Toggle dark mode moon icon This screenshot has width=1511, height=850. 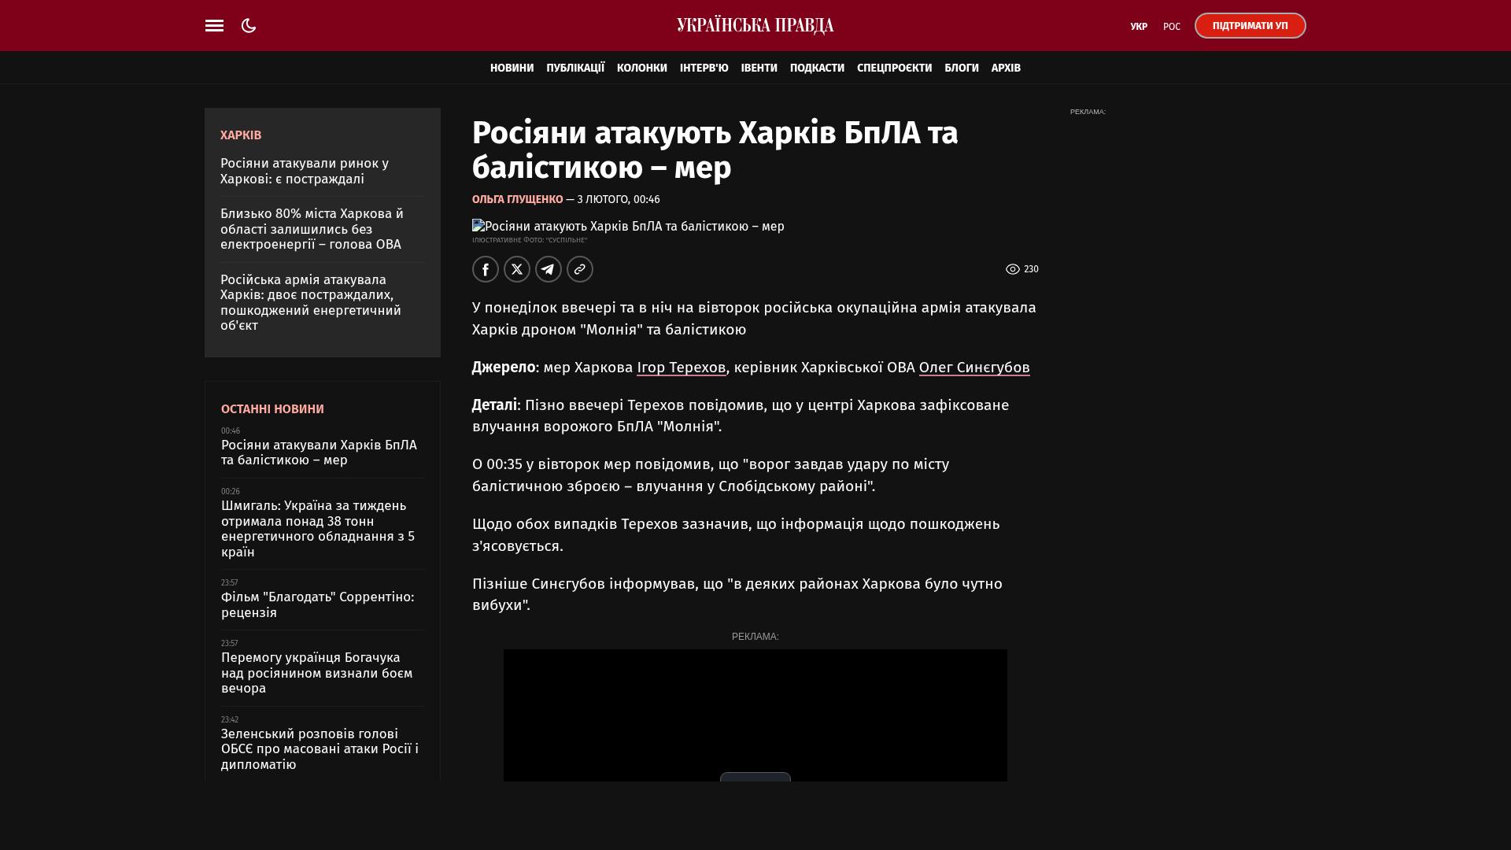(x=249, y=26)
